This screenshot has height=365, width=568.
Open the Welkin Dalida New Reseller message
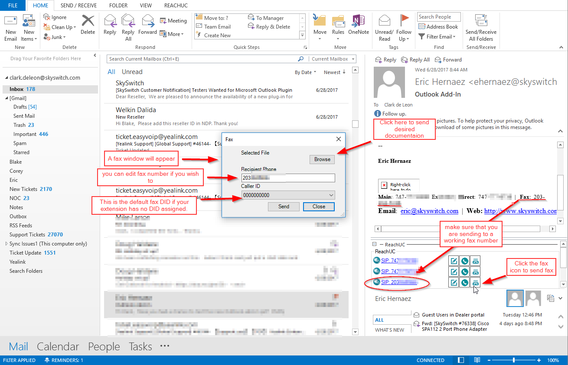tap(225, 116)
